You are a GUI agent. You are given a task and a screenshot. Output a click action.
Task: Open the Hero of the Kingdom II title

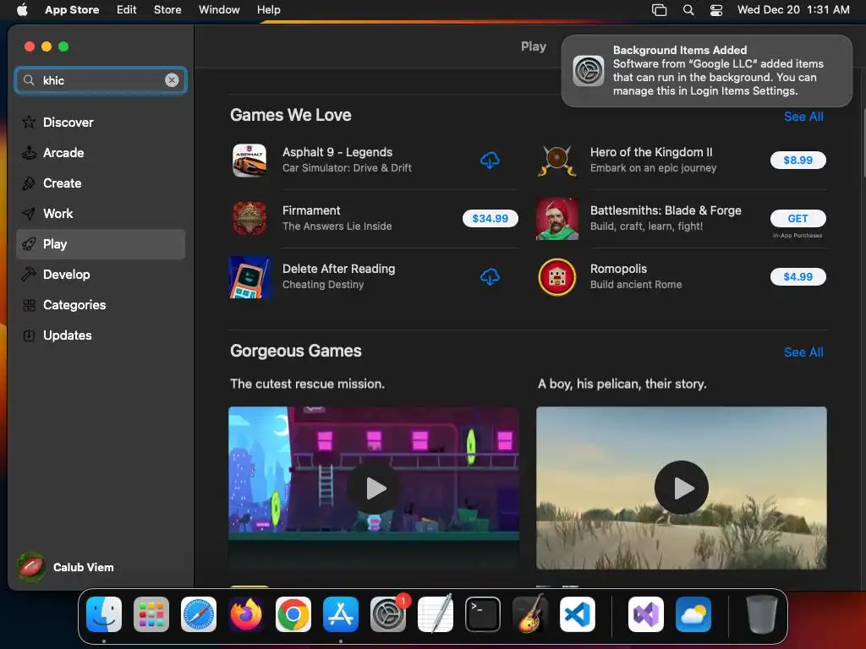click(651, 152)
